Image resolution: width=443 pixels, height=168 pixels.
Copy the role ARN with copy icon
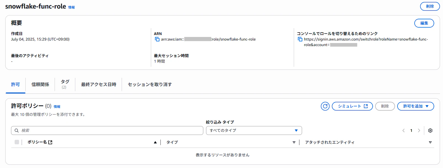coord(157,39)
